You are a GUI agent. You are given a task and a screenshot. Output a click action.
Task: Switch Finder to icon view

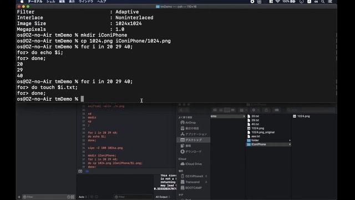[215, 110]
